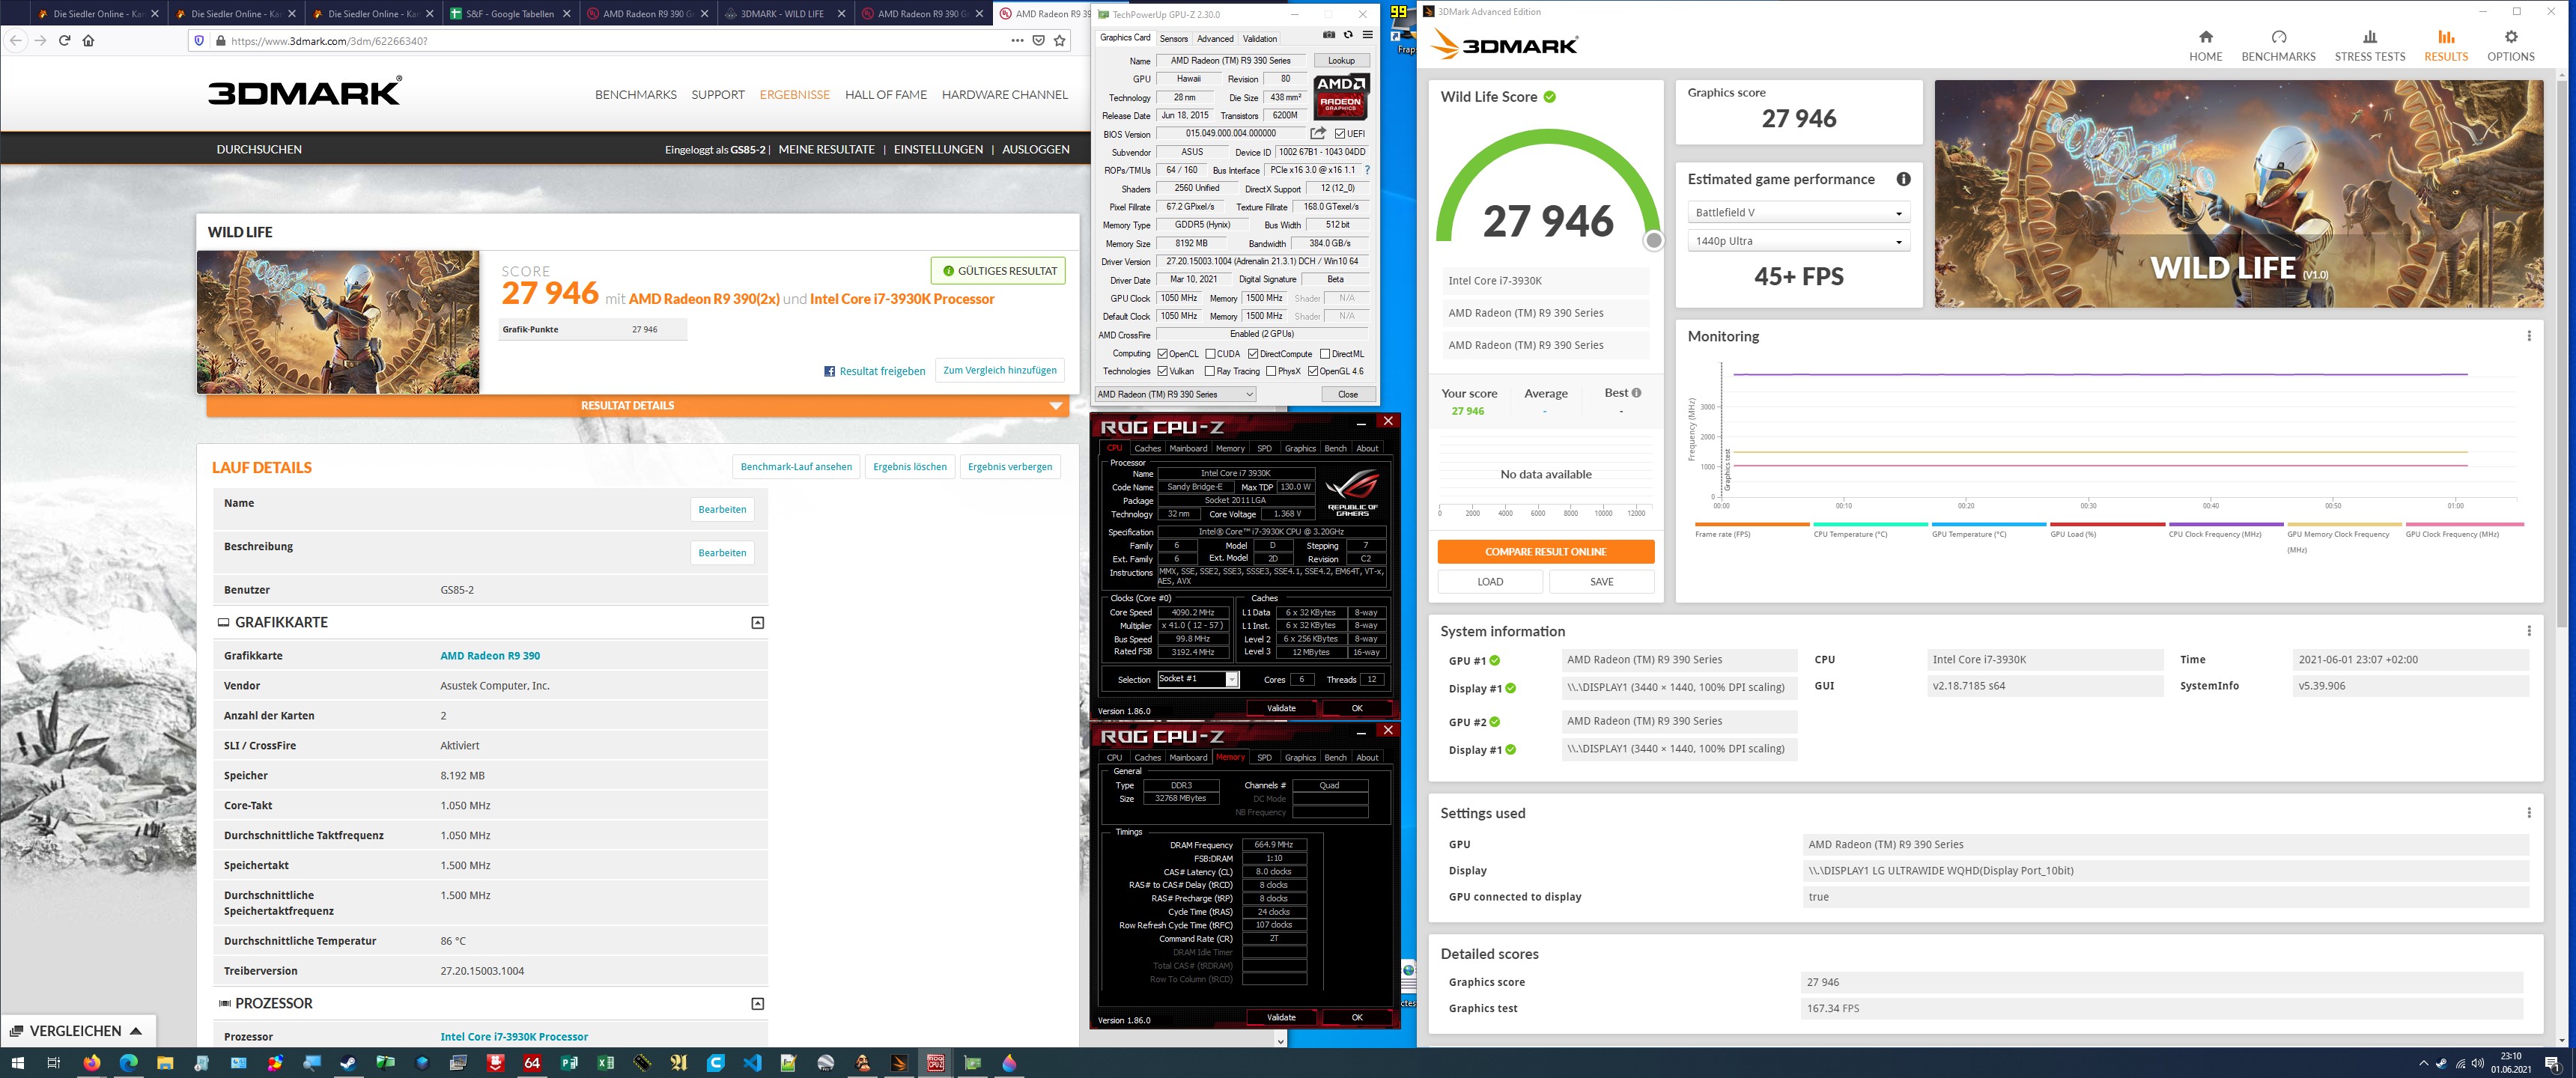The image size is (2576, 1078).
Task: Open the Windows Start menu
Action: tap(17, 1063)
